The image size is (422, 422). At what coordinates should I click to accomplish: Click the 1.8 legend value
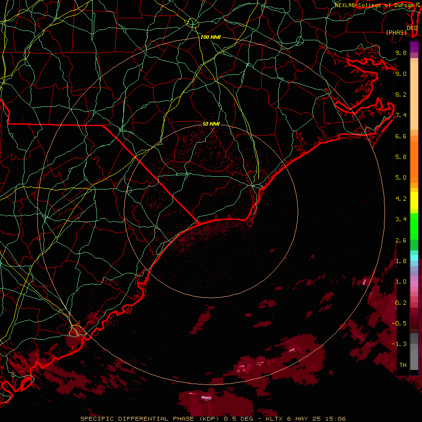401,261
